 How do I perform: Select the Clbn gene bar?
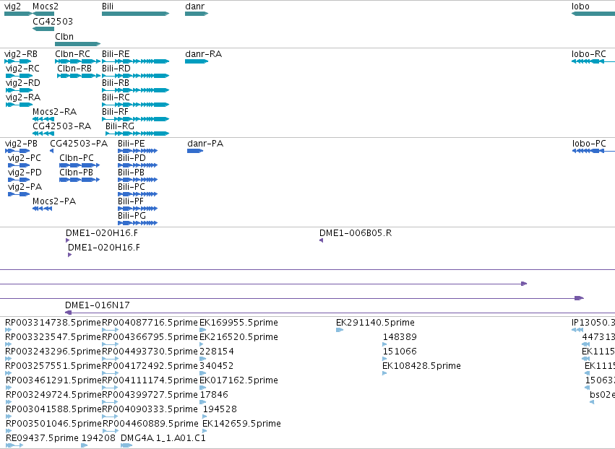coord(77,44)
